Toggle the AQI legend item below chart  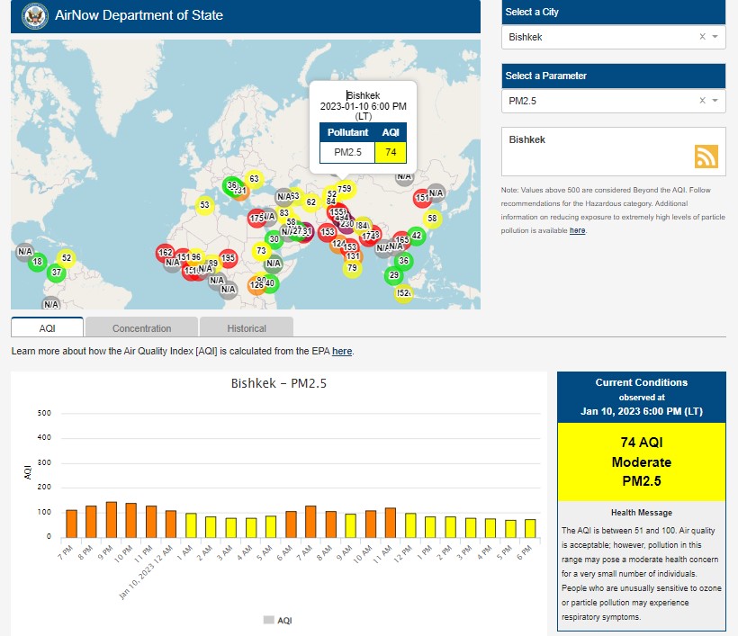276,620
